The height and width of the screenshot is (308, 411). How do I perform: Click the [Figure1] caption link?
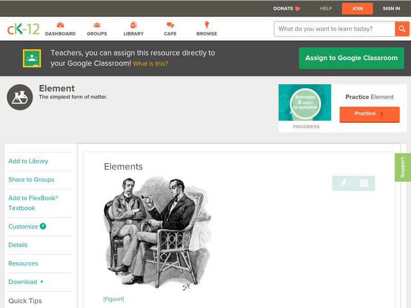(114, 299)
